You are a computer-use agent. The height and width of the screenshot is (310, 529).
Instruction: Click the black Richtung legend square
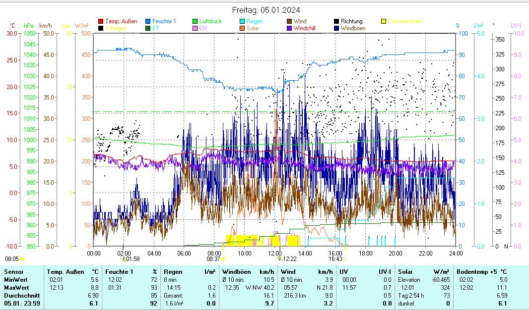point(336,21)
